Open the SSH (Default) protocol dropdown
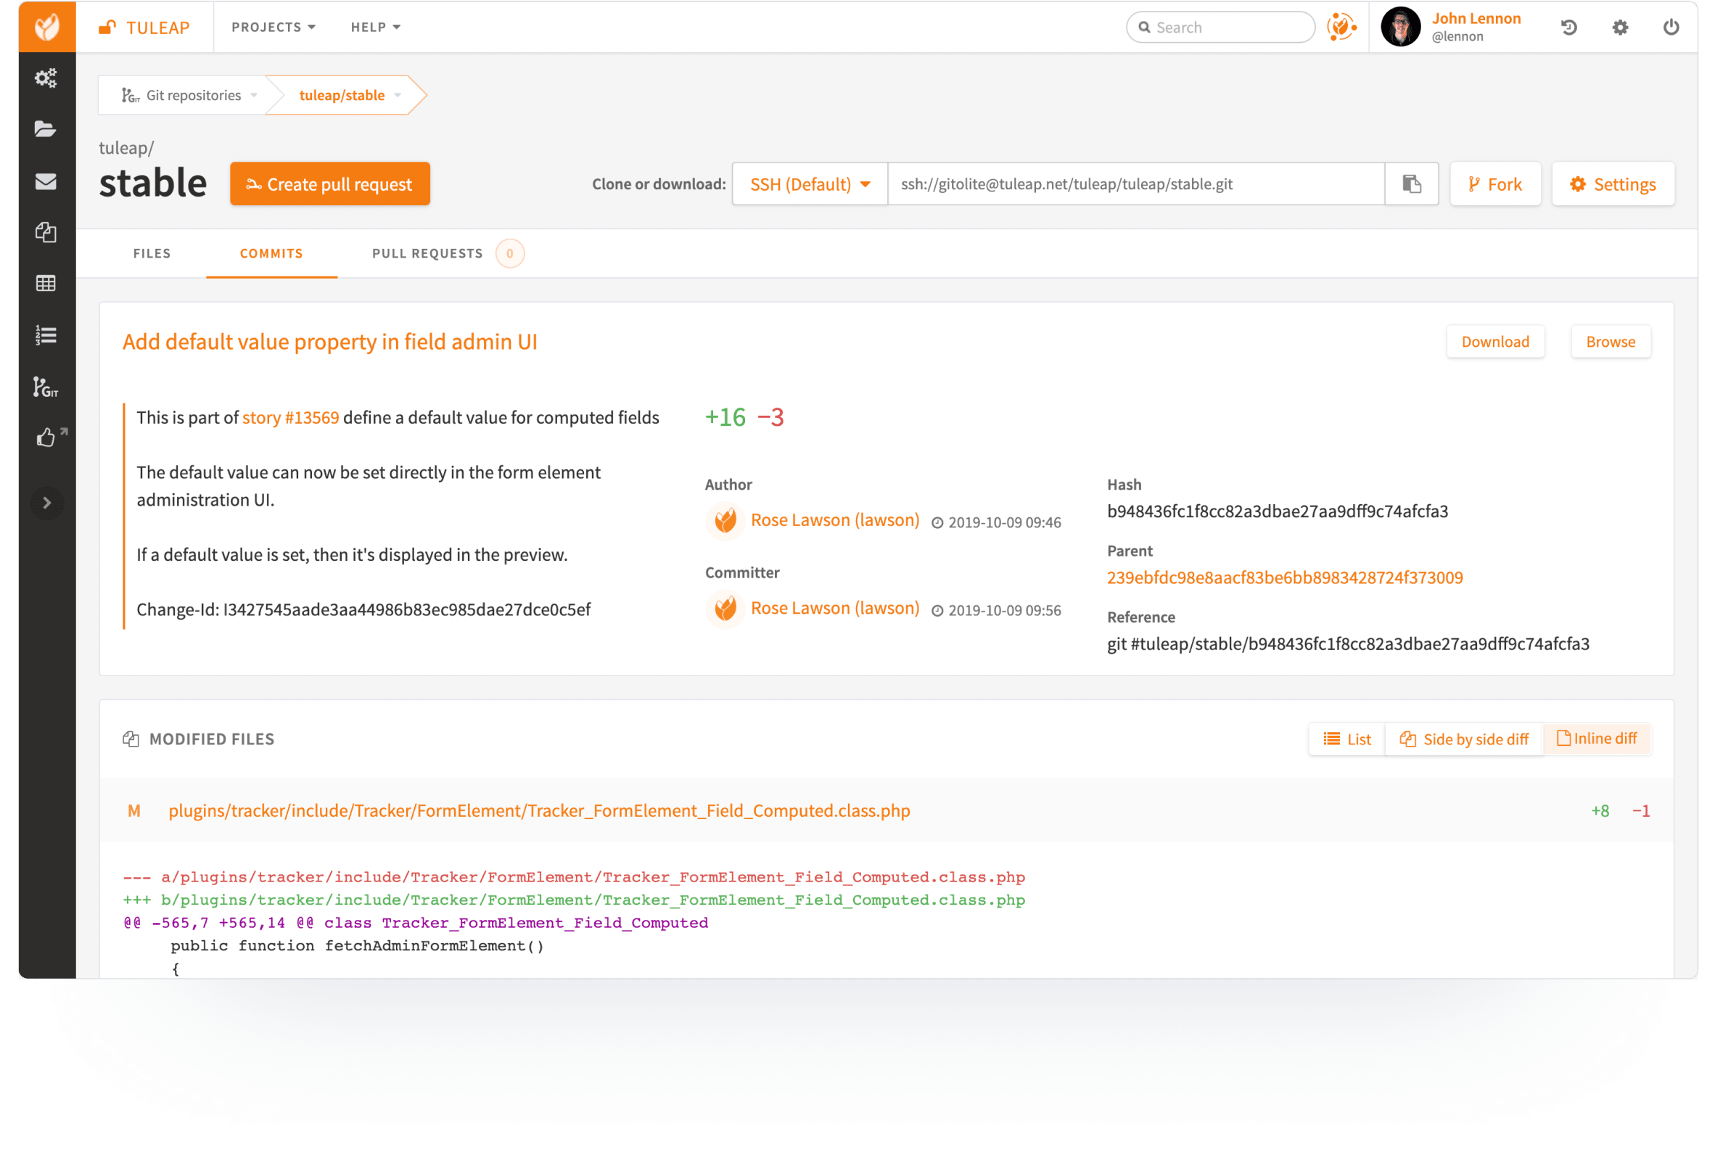 coord(809,184)
